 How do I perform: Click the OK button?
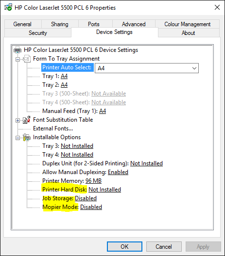click(124, 246)
